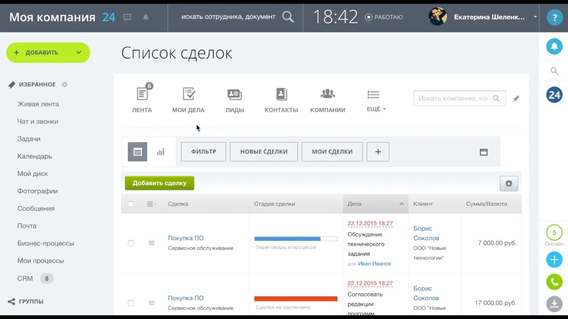Open the green phone call button
Image resolution: width=568 pixels, height=319 pixels.
554,282
